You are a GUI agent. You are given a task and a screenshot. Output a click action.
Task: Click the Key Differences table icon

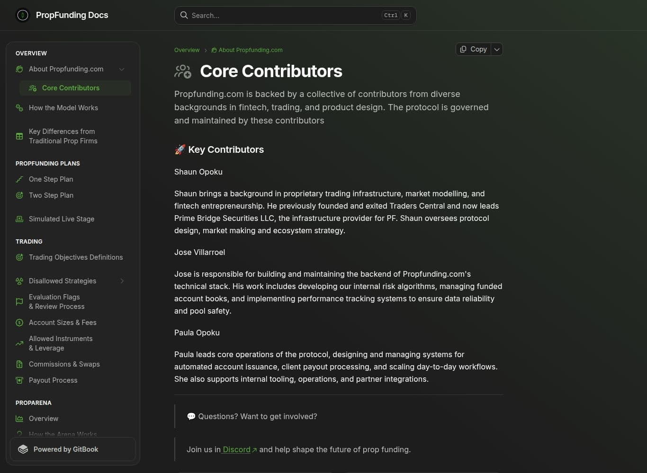point(19,136)
